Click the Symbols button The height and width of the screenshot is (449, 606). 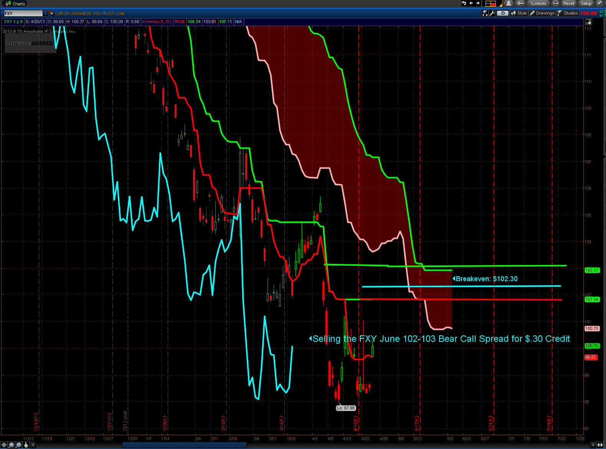pos(538,3)
